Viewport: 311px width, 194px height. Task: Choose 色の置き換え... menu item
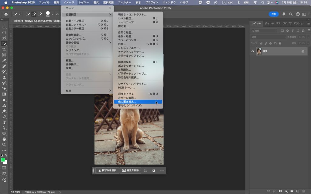tap(138, 102)
